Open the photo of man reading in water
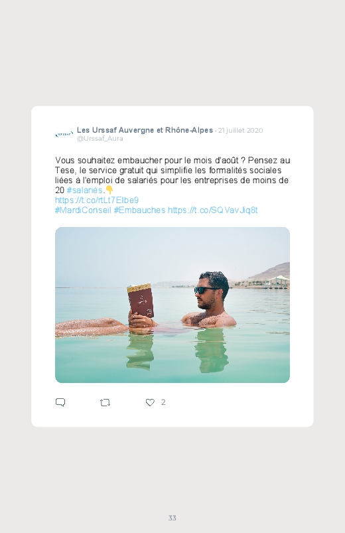This screenshot has height=533, width=345. pyautogui.click(x=172, y=305)
